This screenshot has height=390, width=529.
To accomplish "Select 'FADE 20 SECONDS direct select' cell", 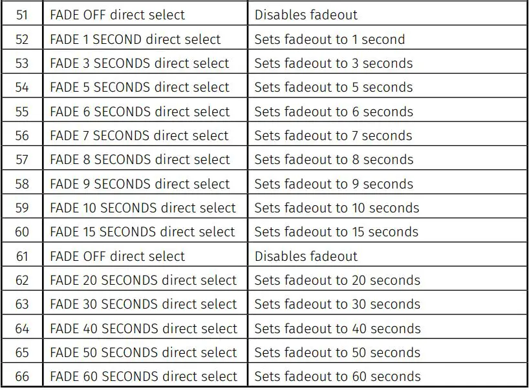I will 143,280.
